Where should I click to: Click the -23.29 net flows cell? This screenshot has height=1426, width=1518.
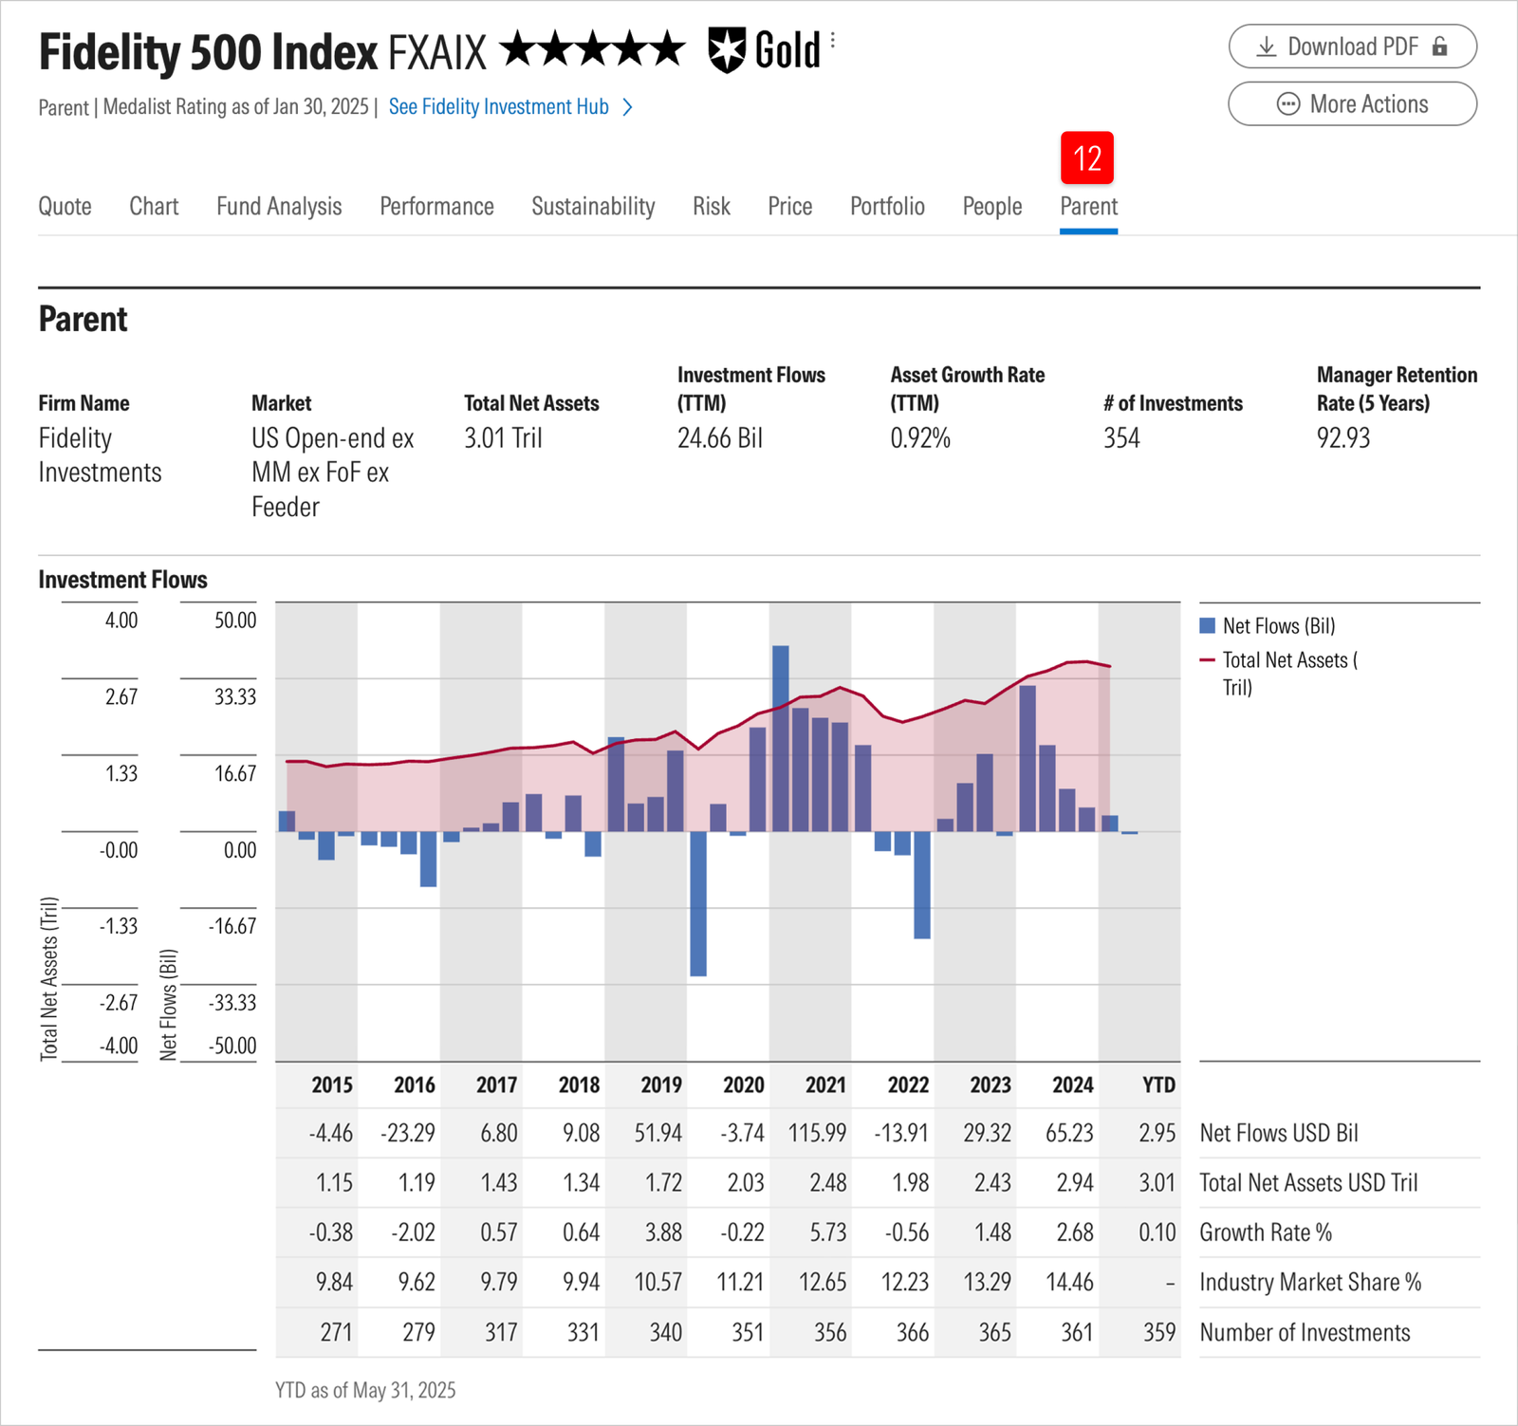pos(408,1133)
